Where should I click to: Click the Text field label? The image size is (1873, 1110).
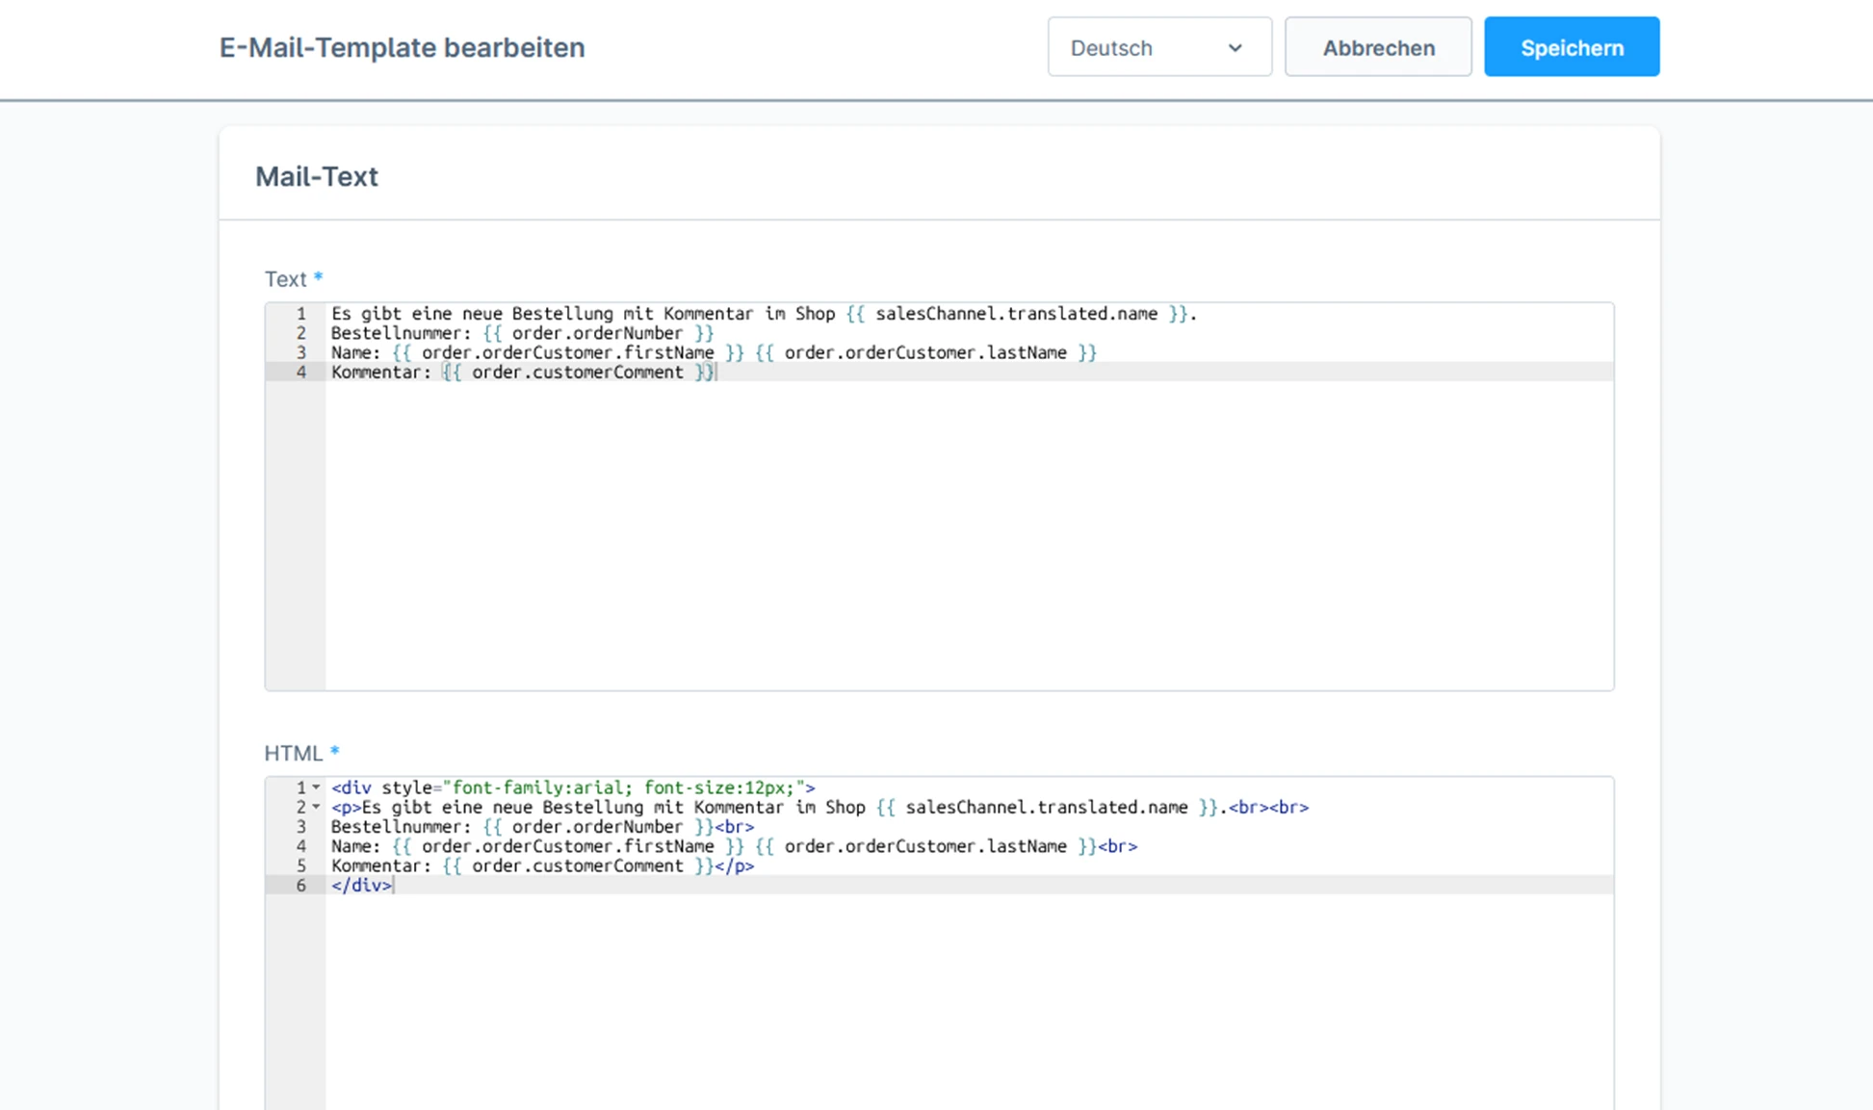click(285, 279)
